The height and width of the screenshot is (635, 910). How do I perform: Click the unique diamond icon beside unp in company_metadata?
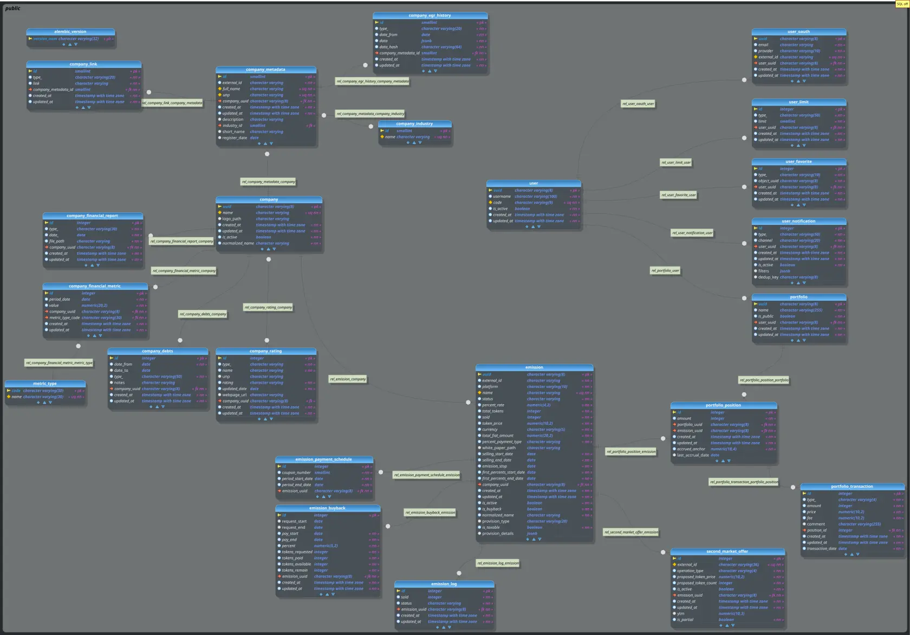[220, 95]
